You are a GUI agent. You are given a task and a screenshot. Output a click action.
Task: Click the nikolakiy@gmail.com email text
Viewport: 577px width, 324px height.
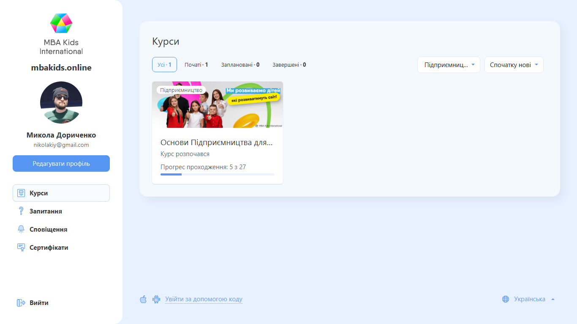[61, 145]
